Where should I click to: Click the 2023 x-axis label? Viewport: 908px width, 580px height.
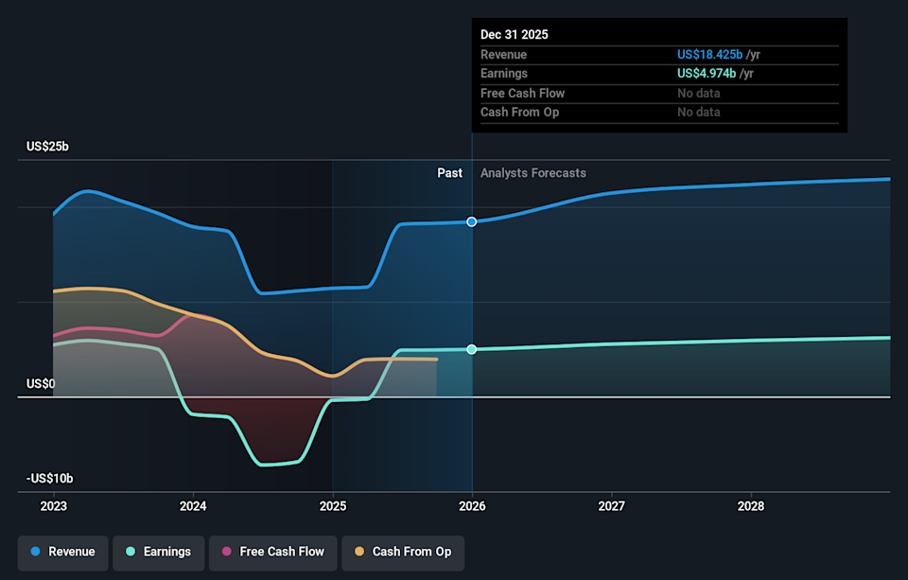point(53,506)
